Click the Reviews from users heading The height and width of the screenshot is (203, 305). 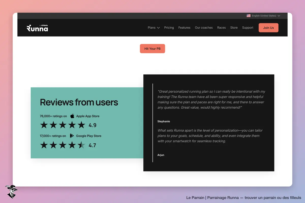tap(79, 102)
